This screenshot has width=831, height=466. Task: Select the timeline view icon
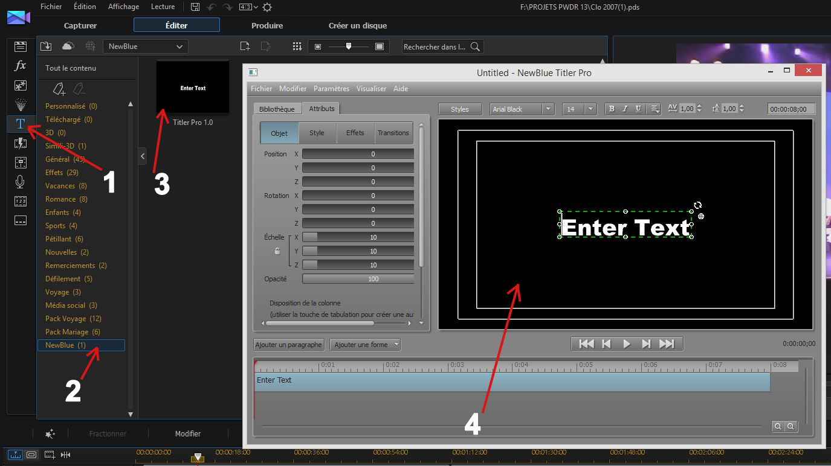click(16, 455)
